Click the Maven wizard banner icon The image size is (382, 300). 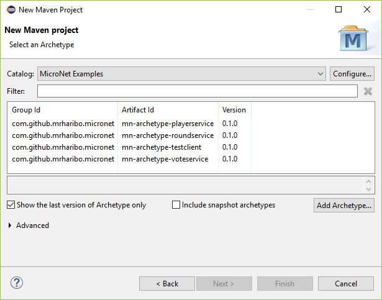pyautogui.click(x=355, y=39)
